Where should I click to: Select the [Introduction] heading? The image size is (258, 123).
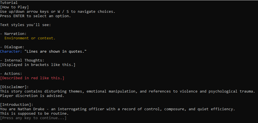tap(17, 105)
